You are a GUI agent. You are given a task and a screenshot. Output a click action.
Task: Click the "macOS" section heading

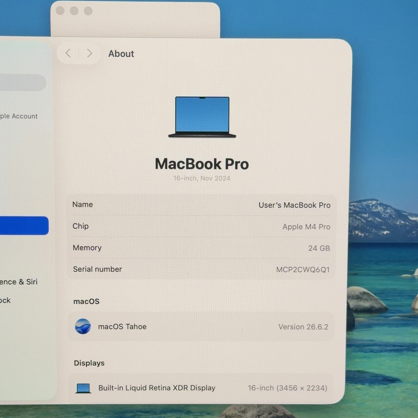pyautogui.click(x=86, y=301)
